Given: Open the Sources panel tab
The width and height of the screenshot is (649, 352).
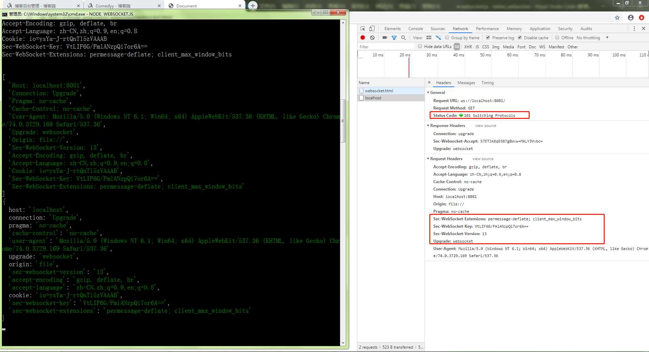Looking at the screenshot, I should [x=438, y=29].
